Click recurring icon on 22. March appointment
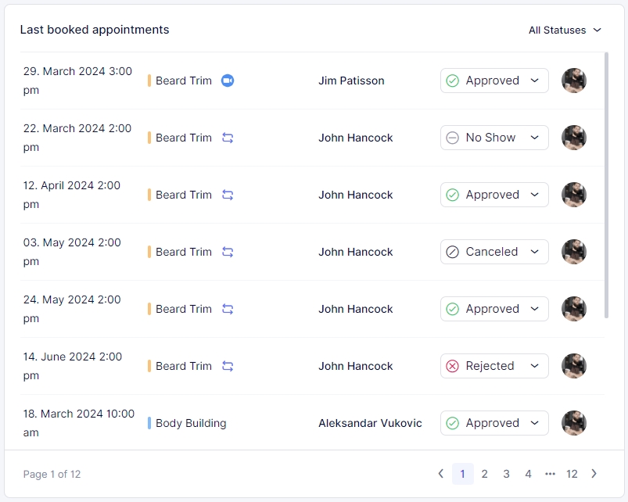This screenshot has height=502, width=628. click(228, 138)
